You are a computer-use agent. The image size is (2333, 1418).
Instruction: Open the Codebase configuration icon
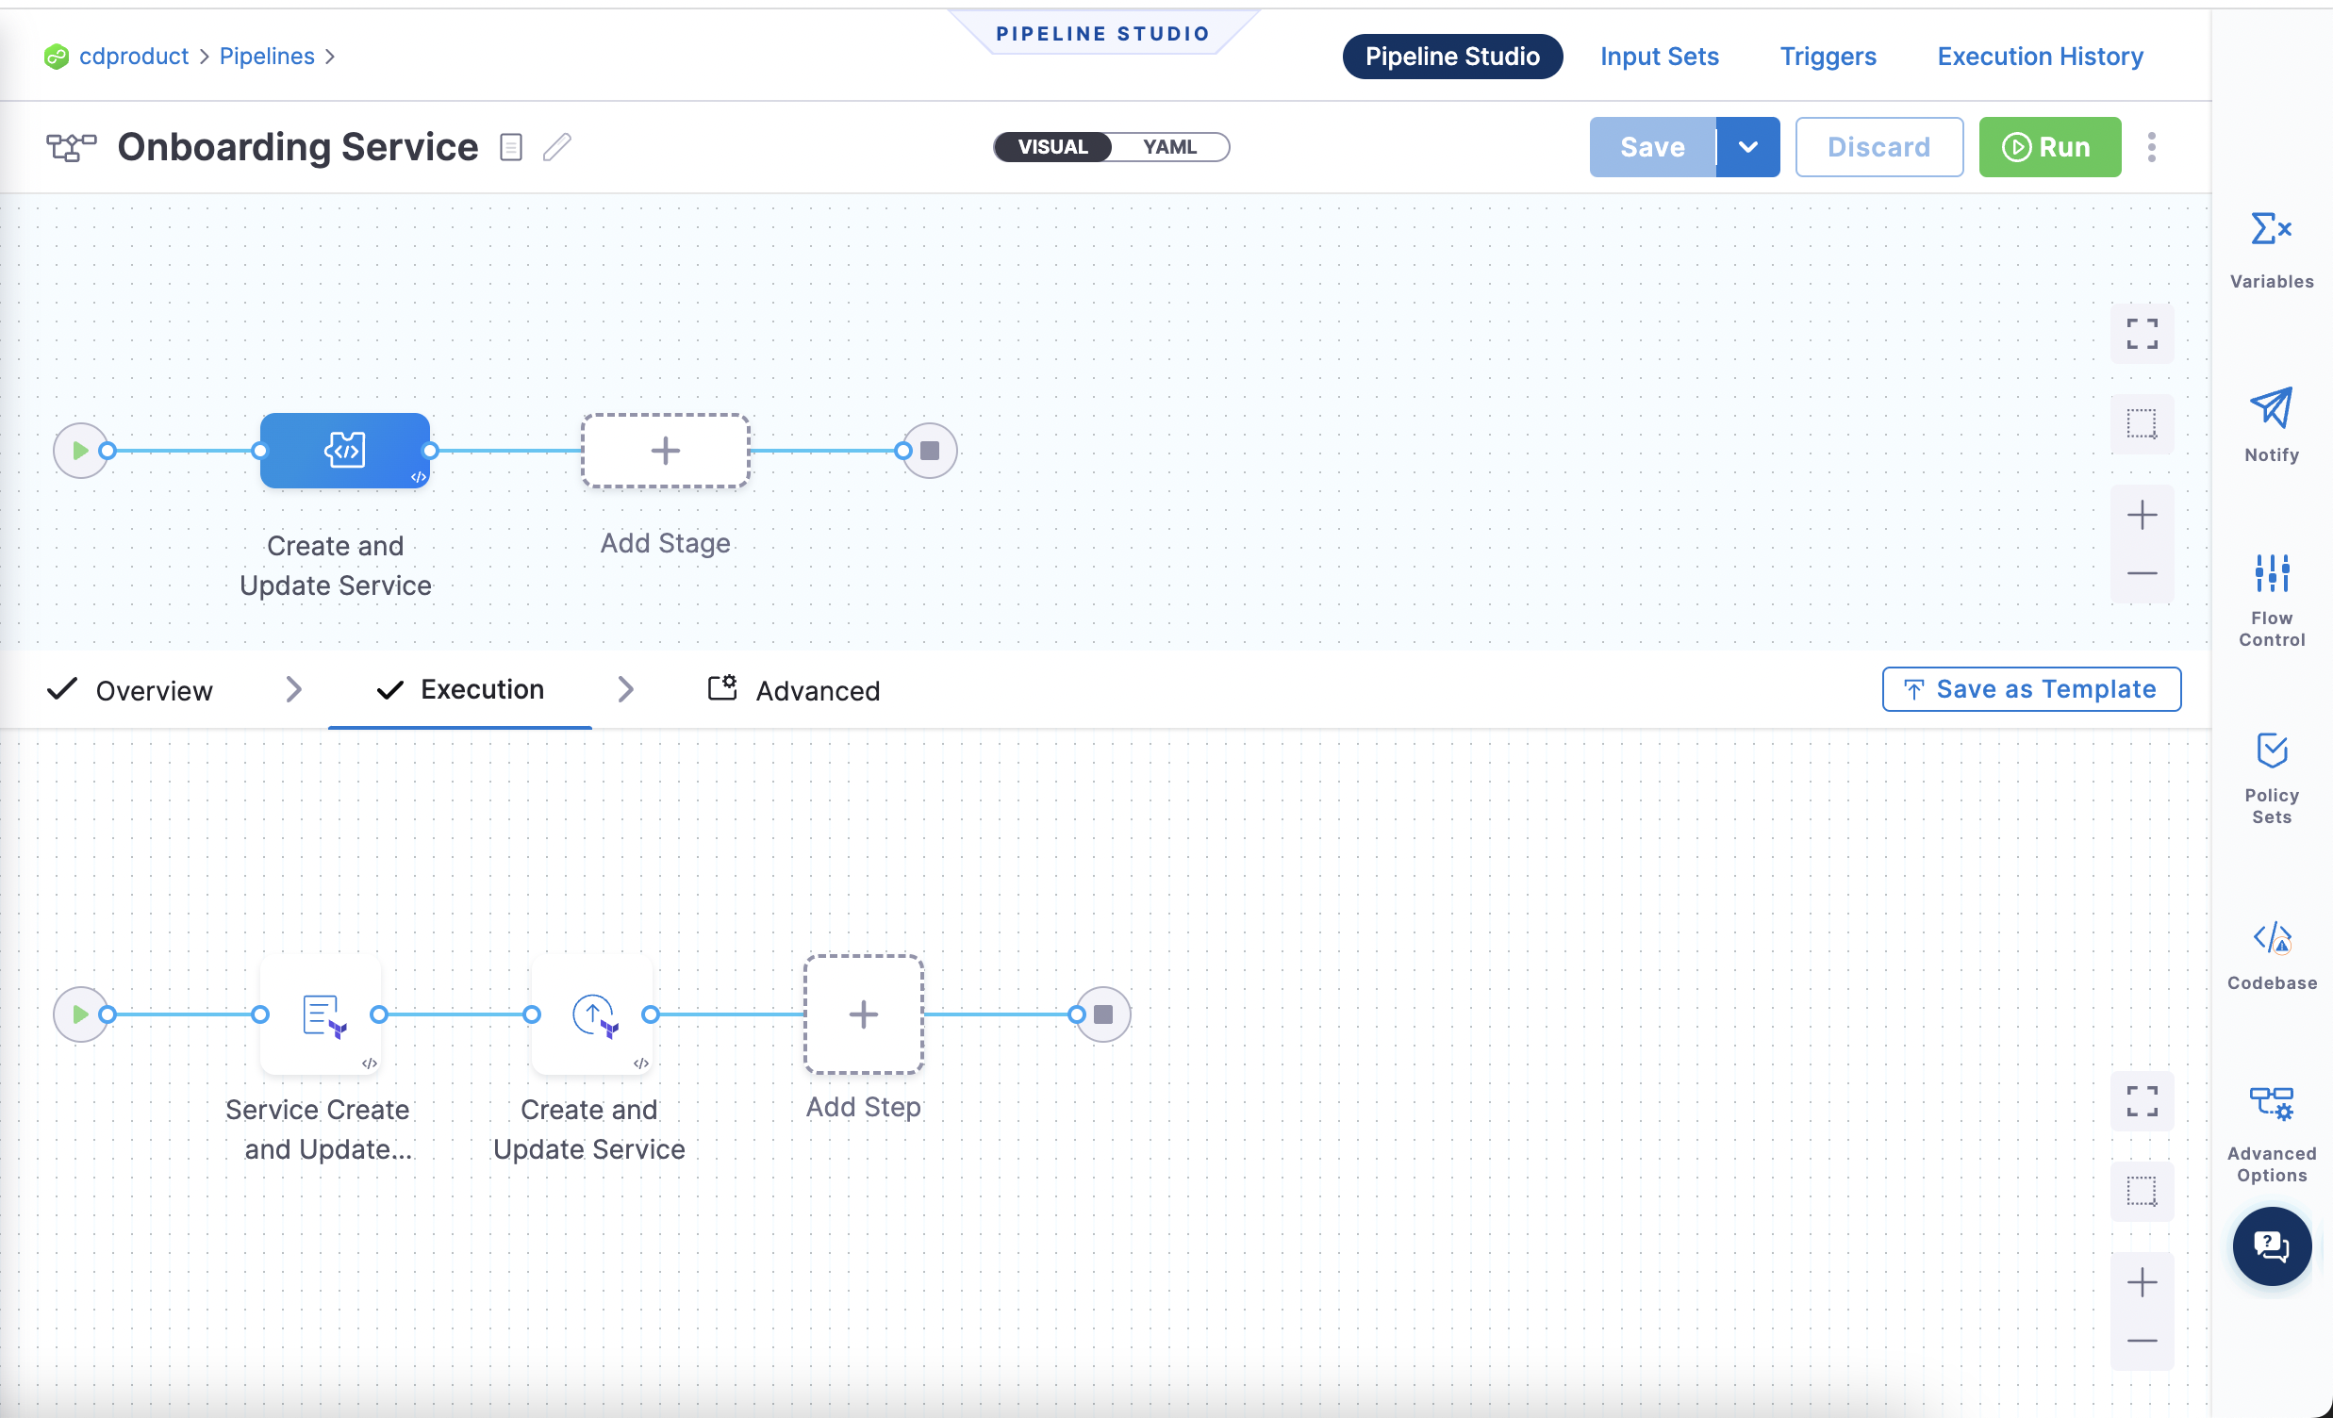coord(2271,939)
